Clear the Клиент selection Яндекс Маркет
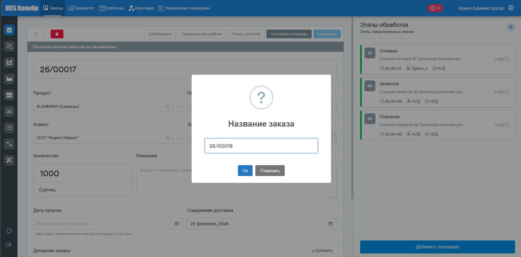521x257 pixels. (x=168, y=138)
